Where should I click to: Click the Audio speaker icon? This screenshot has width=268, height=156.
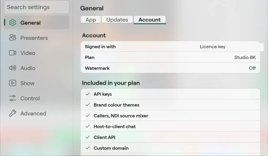point(13,68)
